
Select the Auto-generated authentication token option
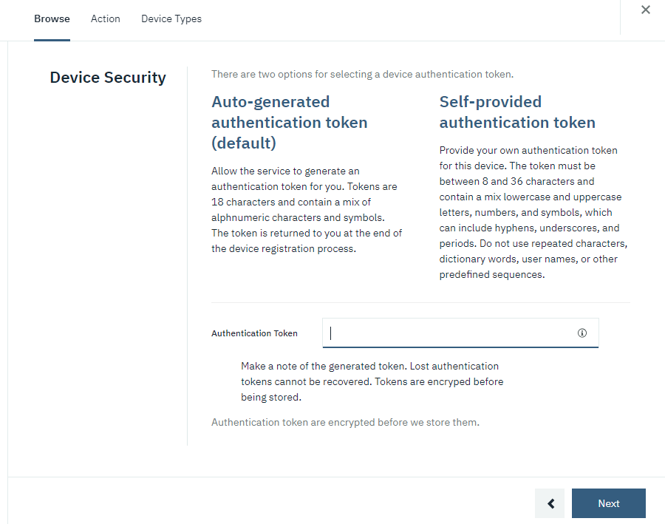(289, 122)
